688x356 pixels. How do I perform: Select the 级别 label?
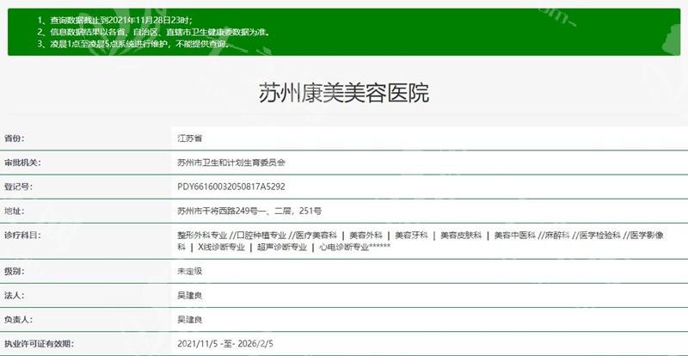point(14,271)
